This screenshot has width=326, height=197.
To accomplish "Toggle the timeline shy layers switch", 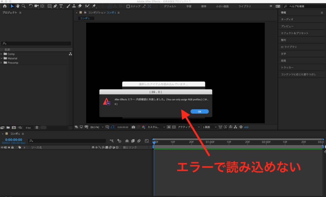I will 127,141.
